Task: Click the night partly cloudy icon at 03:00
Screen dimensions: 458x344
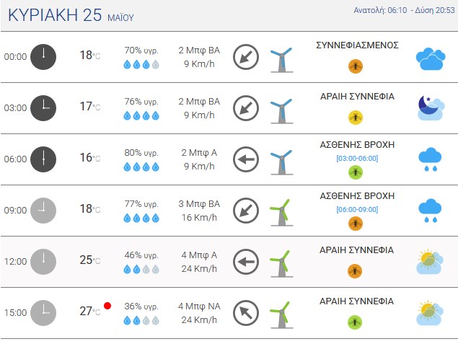Action: click(431, 108)
